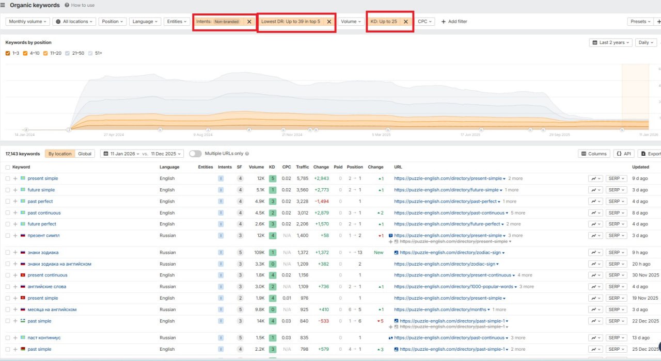The image size is (661, 361).
Task: Open the present-simple directory URL link
Action: click(447, 178)
